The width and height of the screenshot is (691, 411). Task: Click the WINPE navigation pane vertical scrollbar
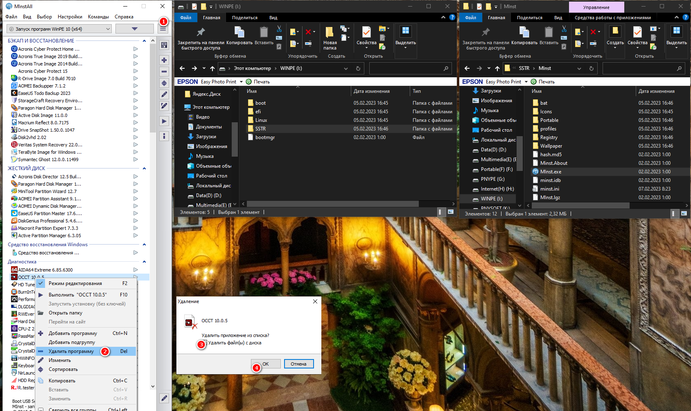pos(235,139)
